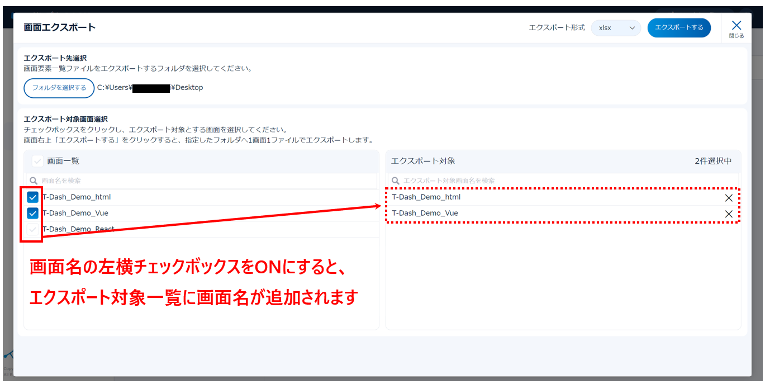Uncheck the T-Dash_Demo_Vue checkbox
Viewport: 765px width, 384px height.
tap(33, 213)
